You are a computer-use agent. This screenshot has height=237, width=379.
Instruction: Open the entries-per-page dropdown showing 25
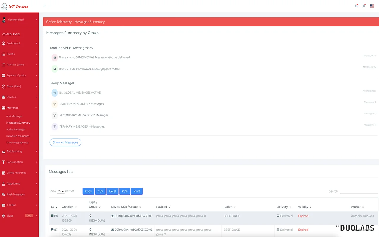[61, 191]
